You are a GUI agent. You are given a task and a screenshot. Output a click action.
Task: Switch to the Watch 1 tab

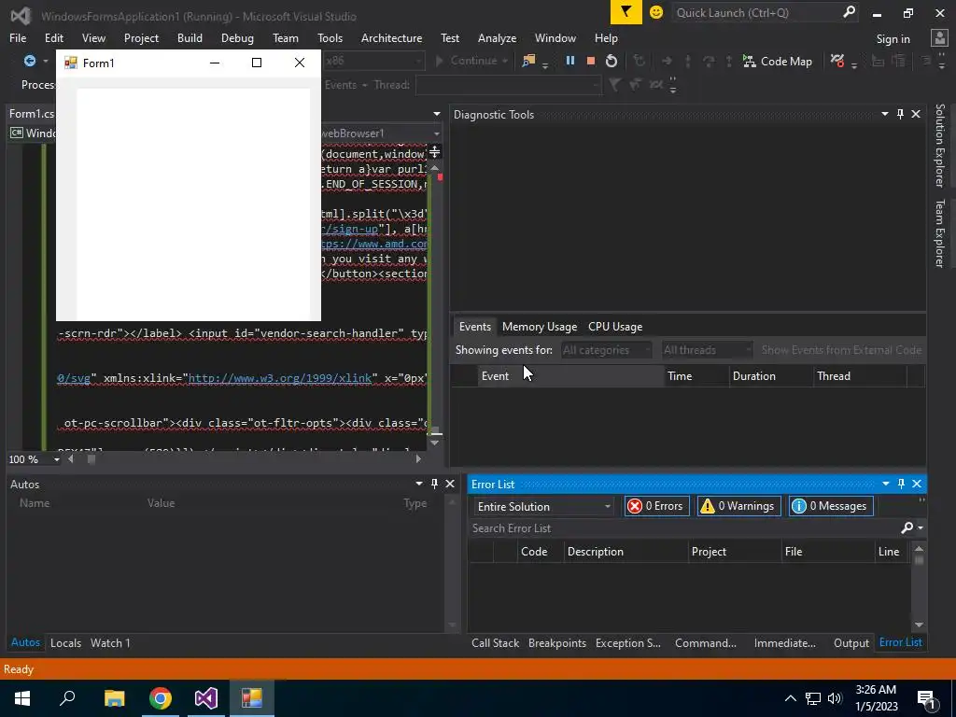(x=110, y=642)
